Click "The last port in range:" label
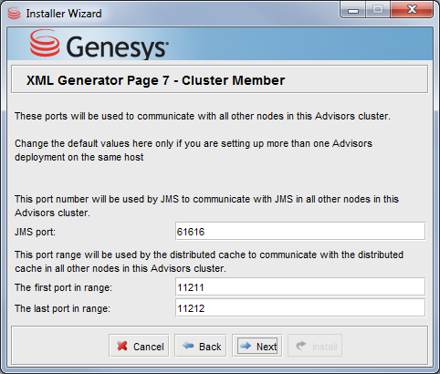 coord(62,308)
